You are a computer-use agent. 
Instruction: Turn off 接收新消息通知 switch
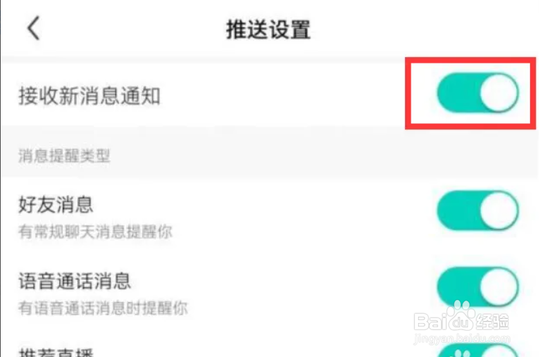point(478,92)
